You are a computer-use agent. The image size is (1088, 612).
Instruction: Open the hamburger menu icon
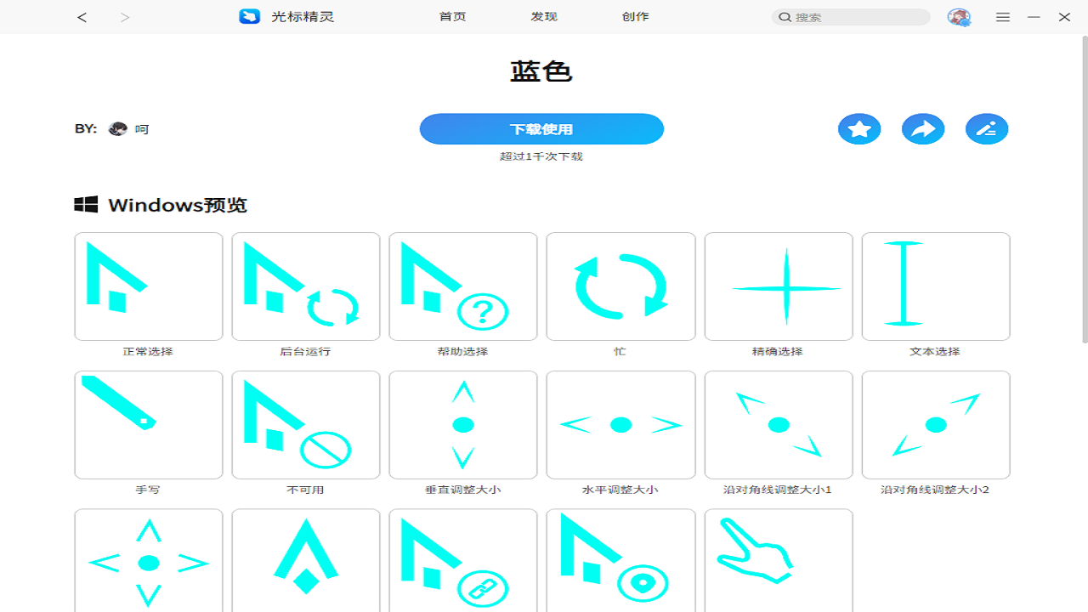pyautogui.click(x=1003, y=16)
